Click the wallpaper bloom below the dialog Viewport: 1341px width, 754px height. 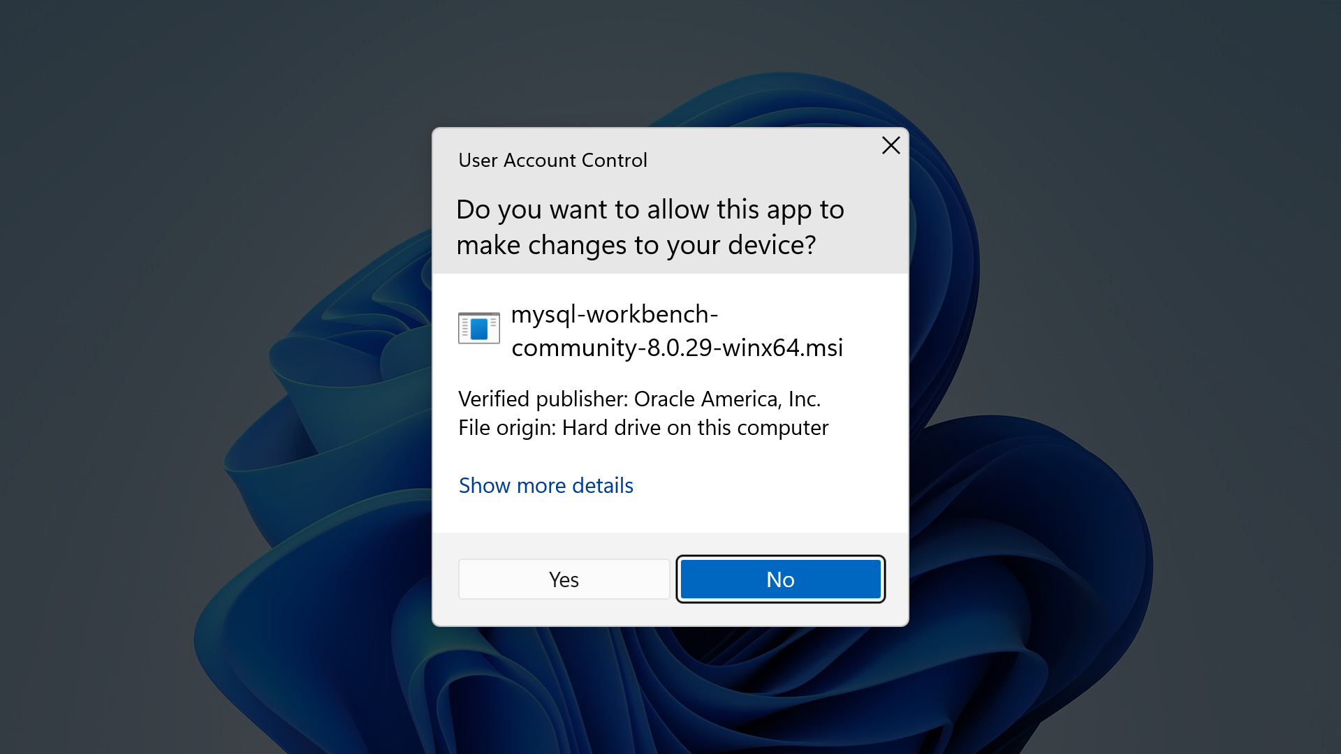(x=670, y=691)
